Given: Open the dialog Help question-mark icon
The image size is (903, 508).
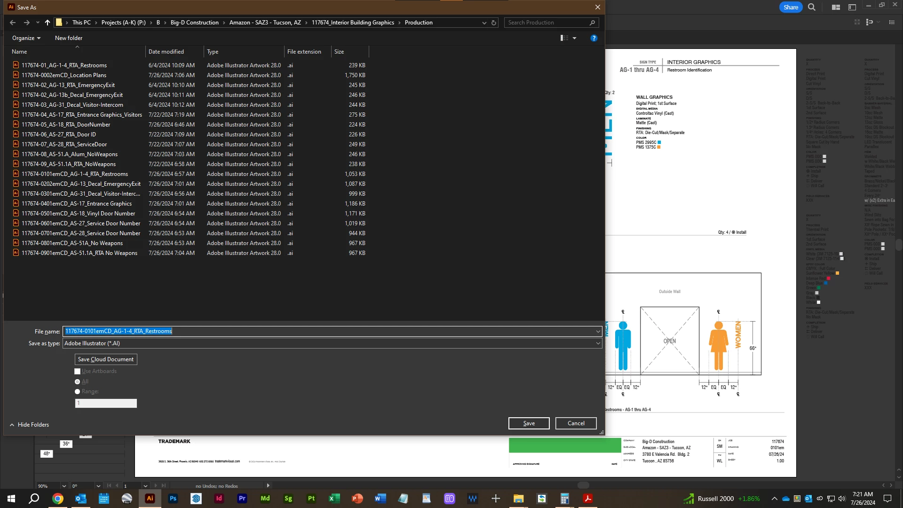Looking at the screenshot, I should 594,38.
